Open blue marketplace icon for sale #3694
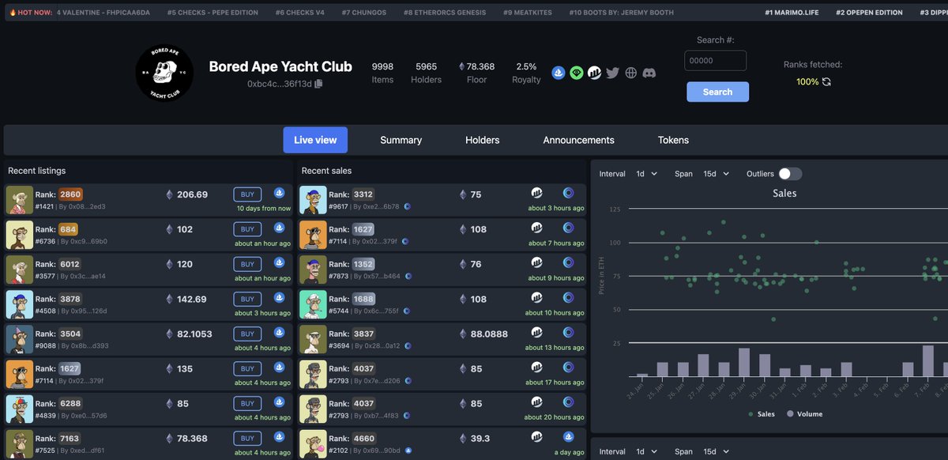This screenshot has height=460, width=948. coord(568,332)
